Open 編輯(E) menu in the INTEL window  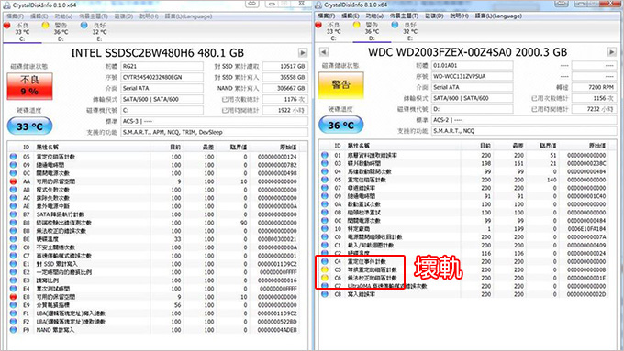39,16
